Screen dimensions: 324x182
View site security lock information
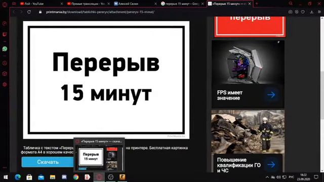coord(40,12)
